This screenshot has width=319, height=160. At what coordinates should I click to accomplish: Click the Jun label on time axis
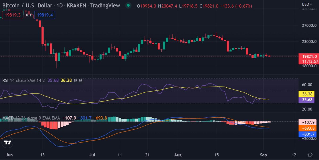(9, 155)
